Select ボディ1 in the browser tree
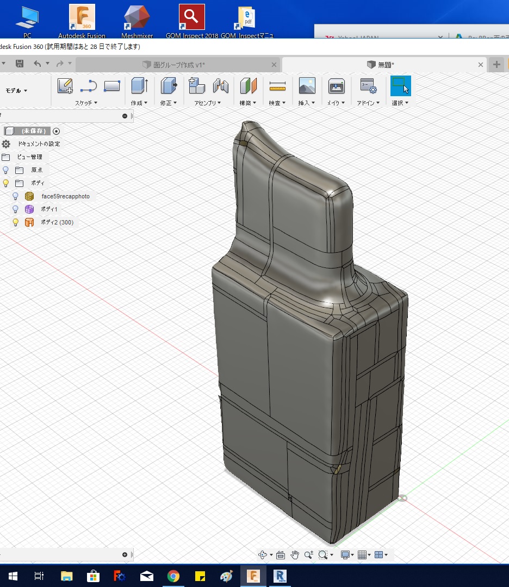 click(x=49, y=209)
